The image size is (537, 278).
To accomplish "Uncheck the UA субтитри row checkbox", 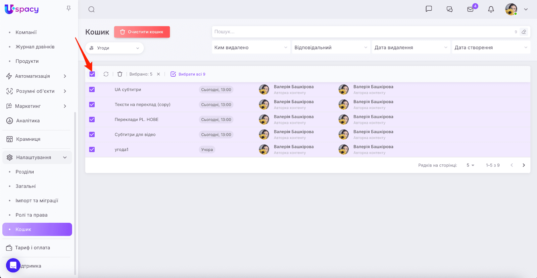I will [x=92, y=89].
